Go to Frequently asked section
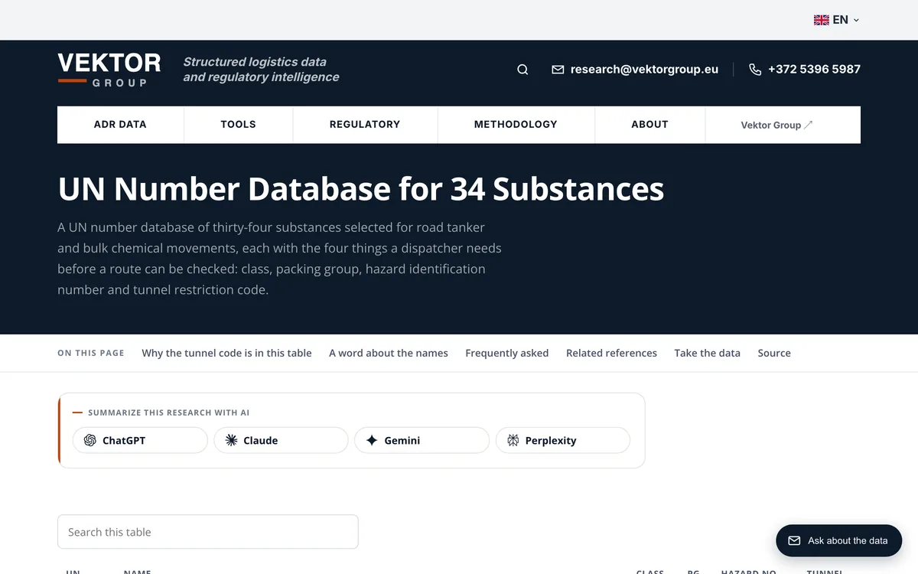The width and height of the screenshot is (918, 574). 507,353
